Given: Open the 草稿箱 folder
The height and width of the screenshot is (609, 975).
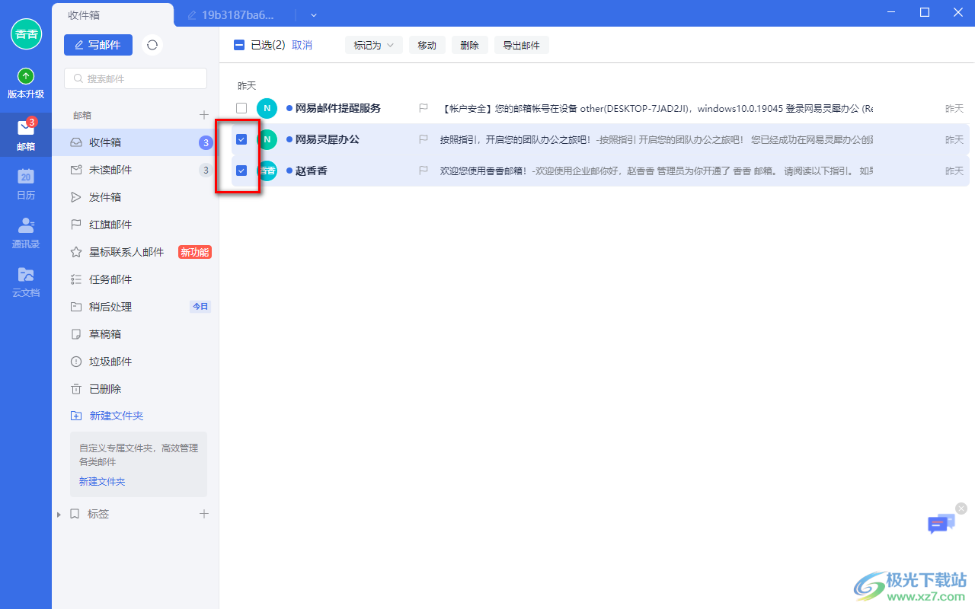Looking at the screenshot, I should point(136,334).
